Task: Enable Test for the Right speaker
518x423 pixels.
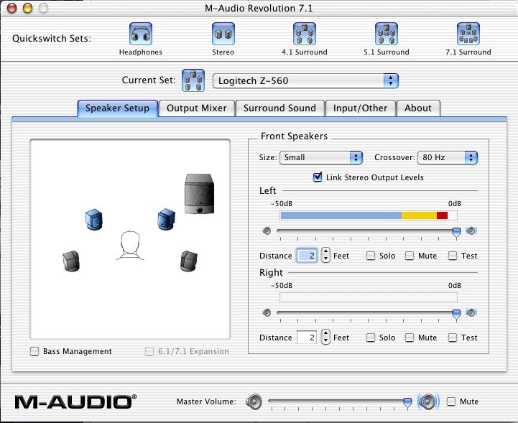Action: point(453,338)
